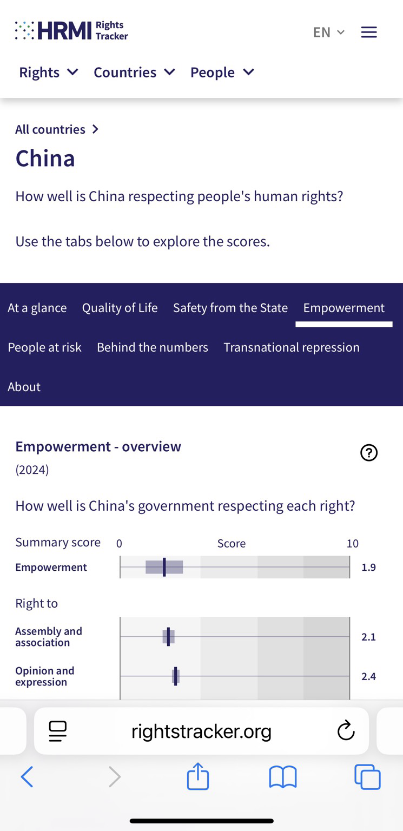Tap the rightstracker.org address field
The image size is (403, 831).
(x=201, y=731)
